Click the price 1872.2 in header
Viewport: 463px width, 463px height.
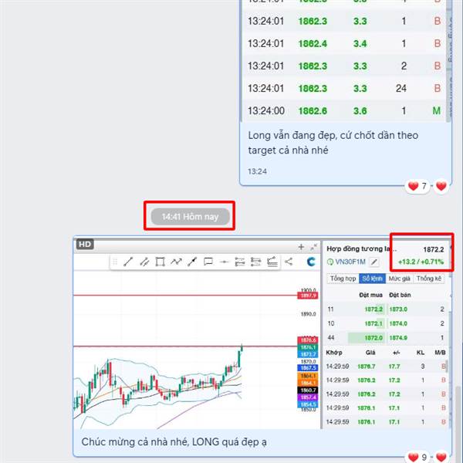point(434,249)
